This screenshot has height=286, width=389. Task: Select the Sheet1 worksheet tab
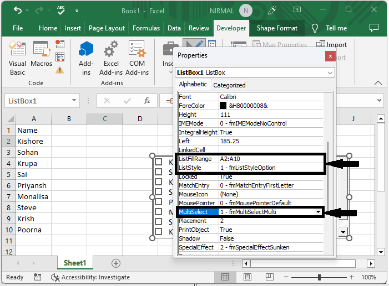(x=75, y=263)
